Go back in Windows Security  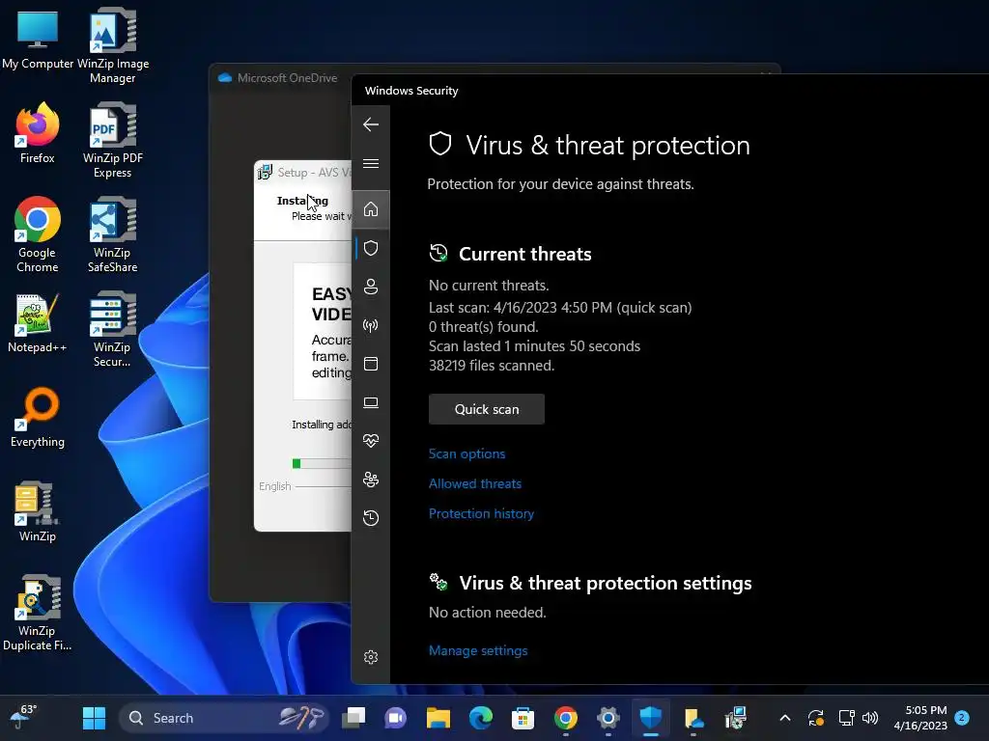pyautogui.click(x=371, y=124)
